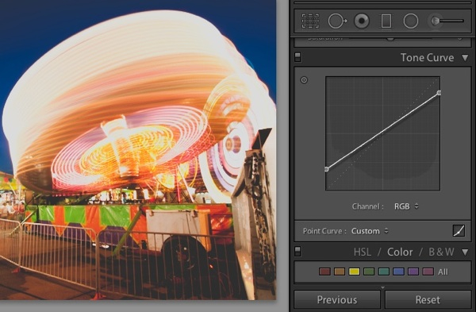The width and height of the screenshot is (476, 312).
Task: Toggle the HSL Color panel switch
Action: click(x=297, y=251)
